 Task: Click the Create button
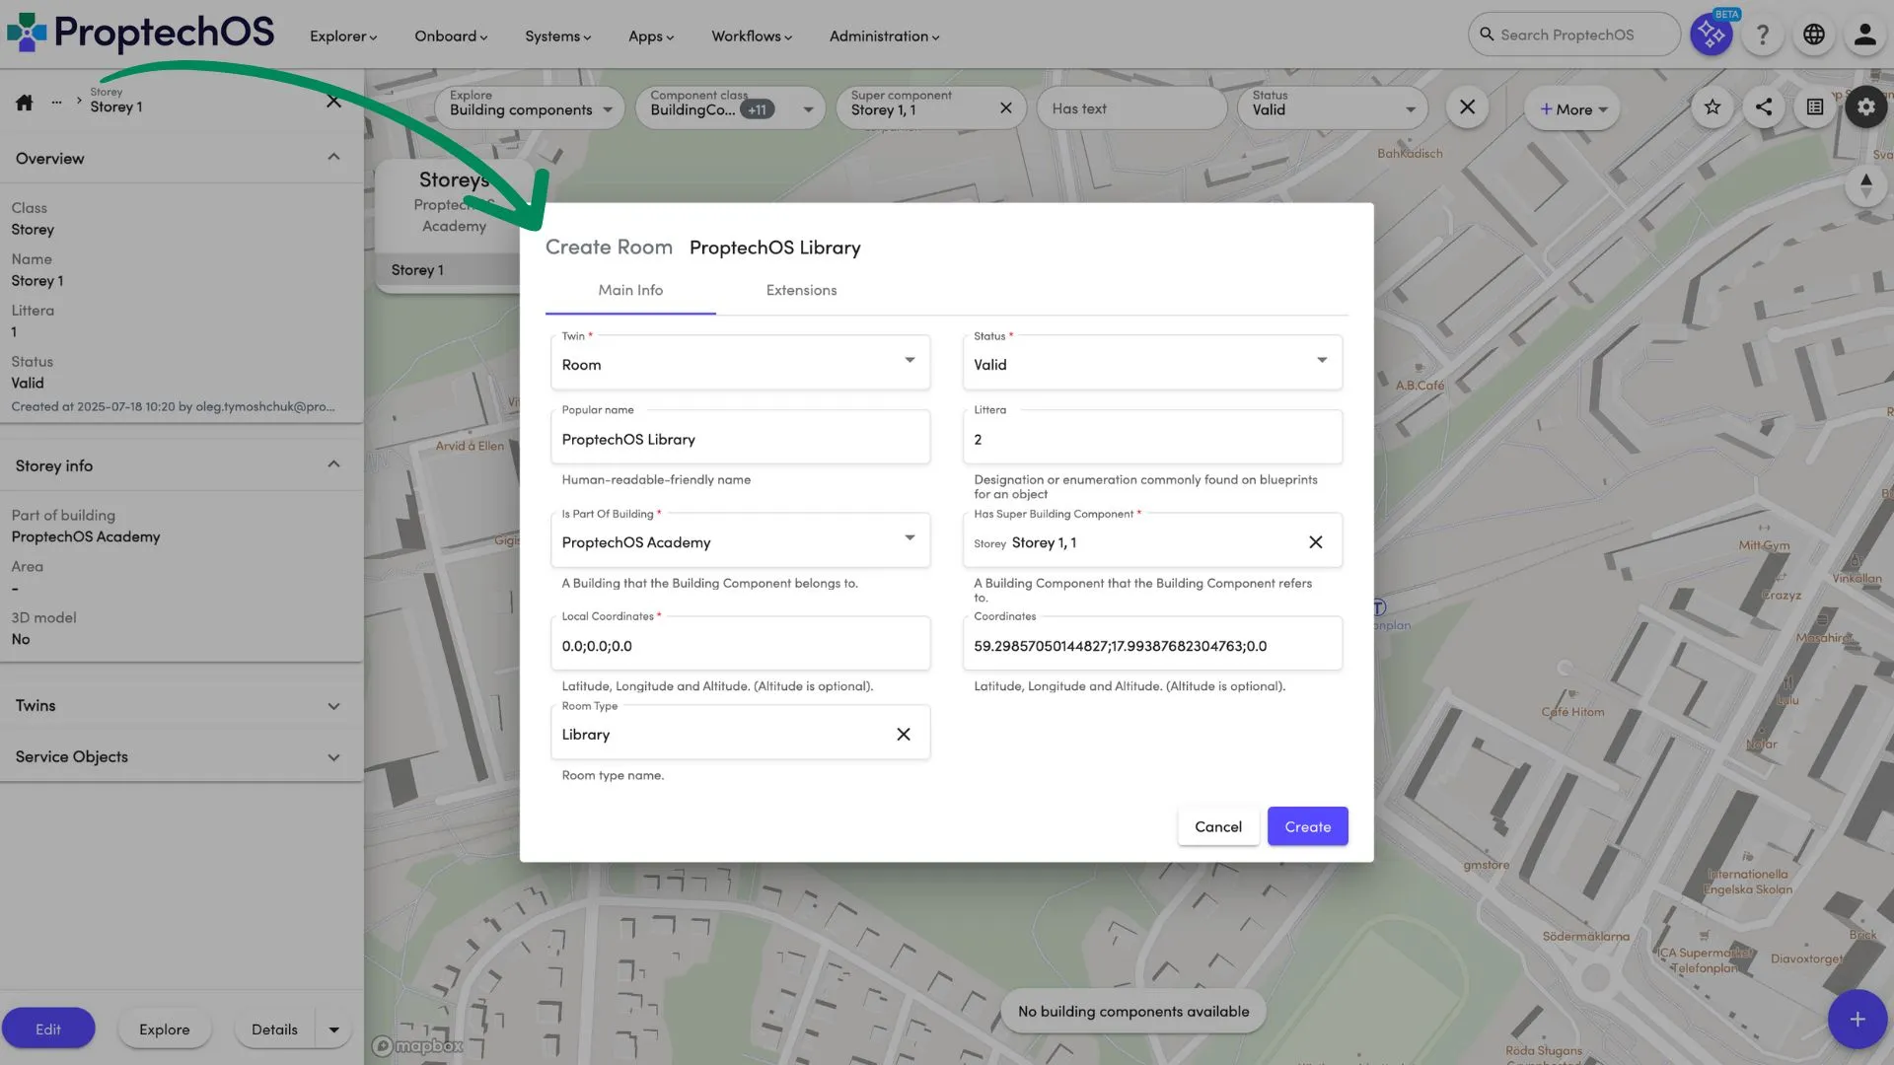[1307, 826]
